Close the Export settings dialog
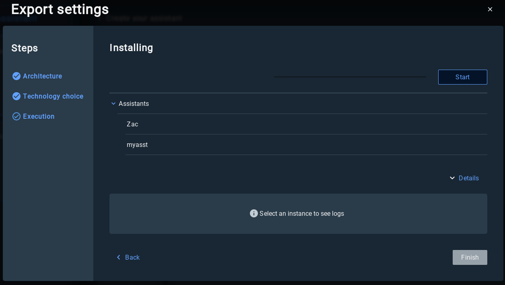The height and width of the screenshot is (285, 505). [490, 9]
